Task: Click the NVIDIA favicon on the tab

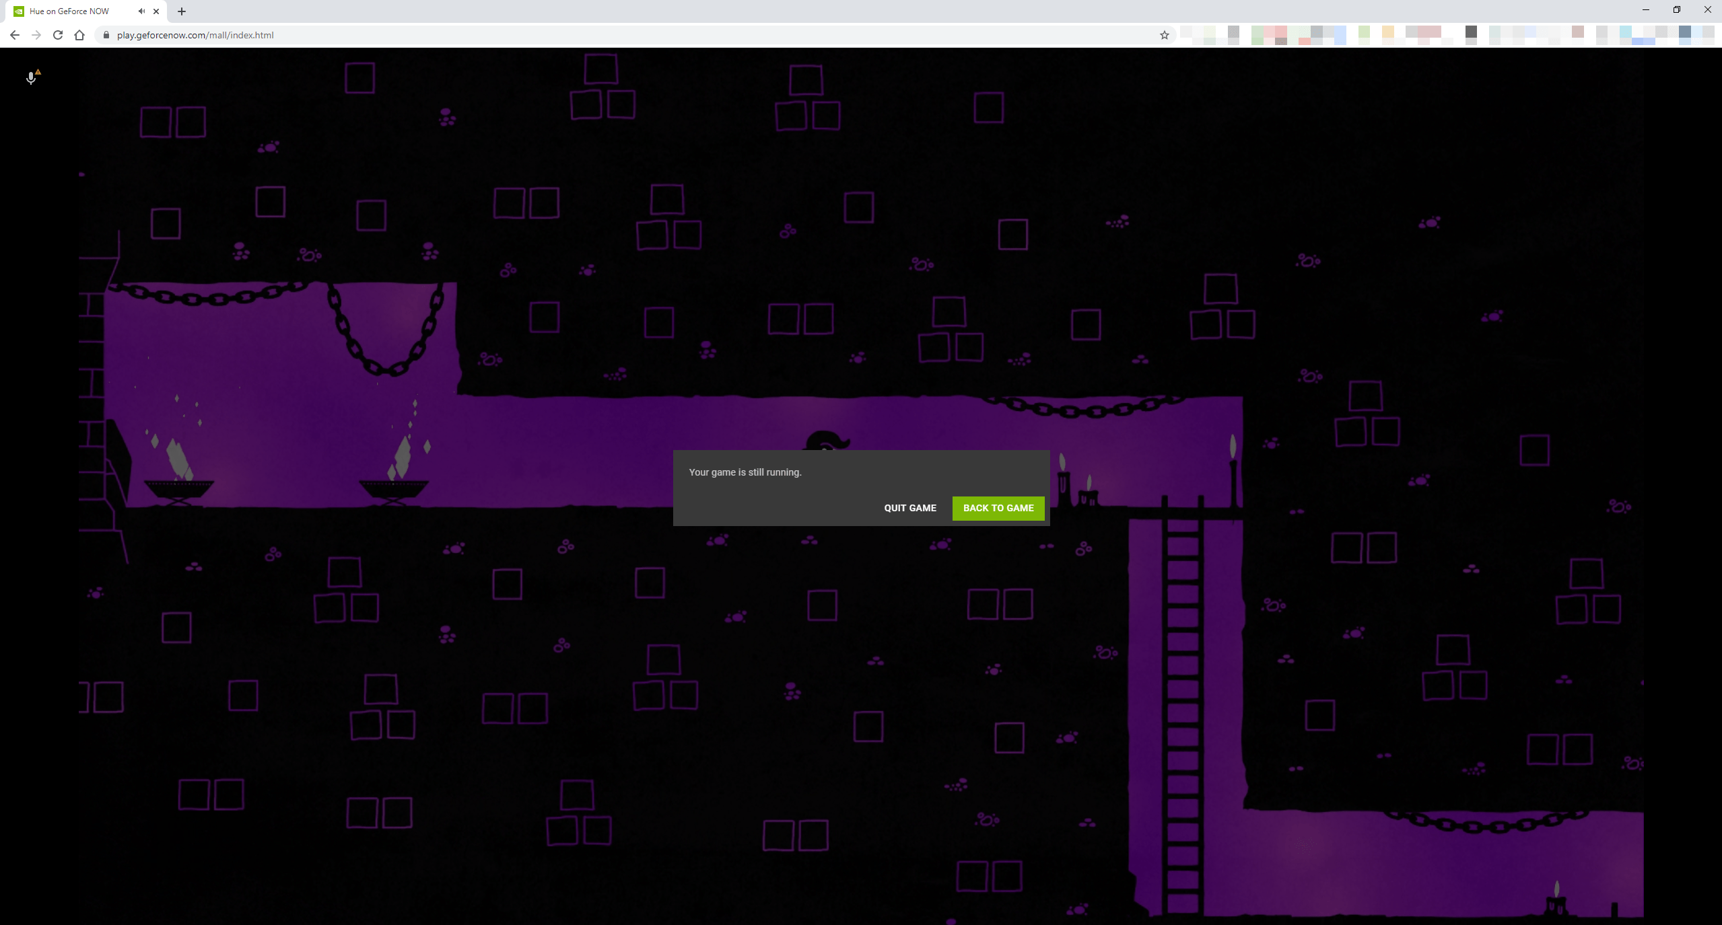Action: coord(20,11)
